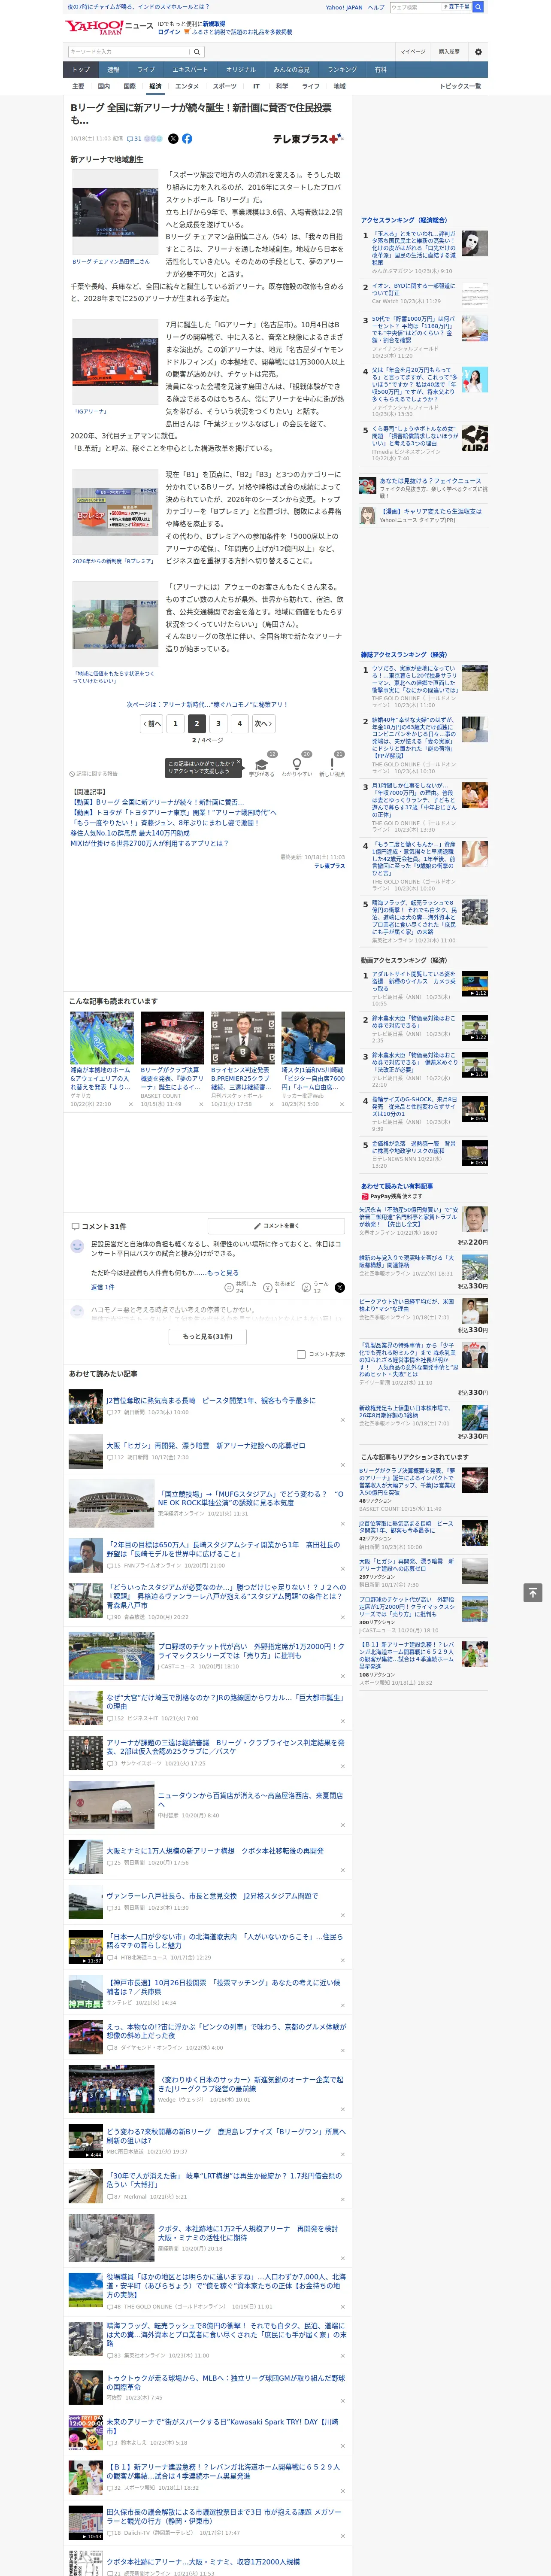Viewport: 551px width, 2576px height.
Task: Jump to article page 4
Action: click(240, 723)
